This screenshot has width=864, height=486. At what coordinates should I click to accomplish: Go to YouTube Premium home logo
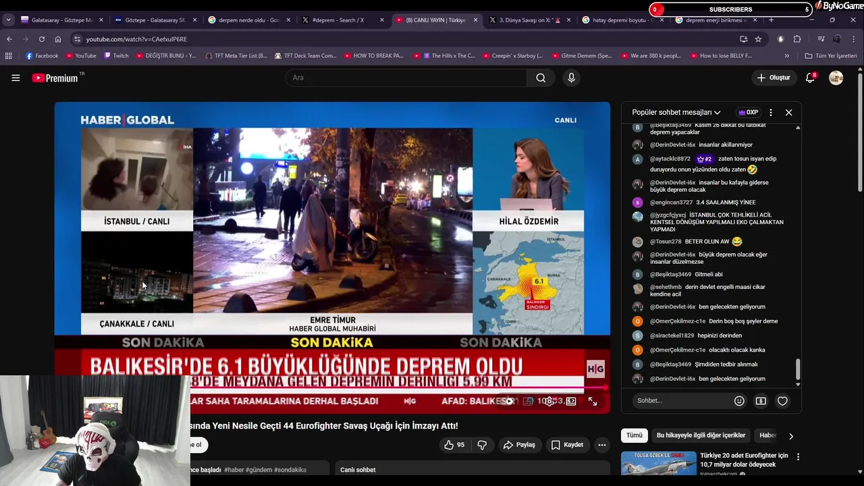(x=58, y=78)
